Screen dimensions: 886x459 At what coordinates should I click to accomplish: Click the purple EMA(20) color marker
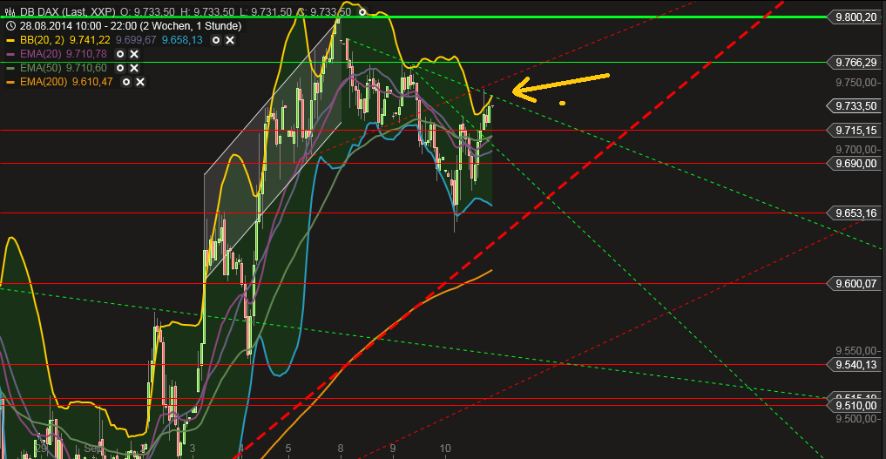coord(10,54)
